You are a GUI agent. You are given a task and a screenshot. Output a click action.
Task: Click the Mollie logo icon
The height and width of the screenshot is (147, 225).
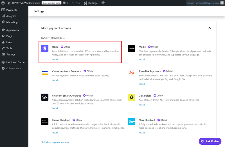coord(132,48)
